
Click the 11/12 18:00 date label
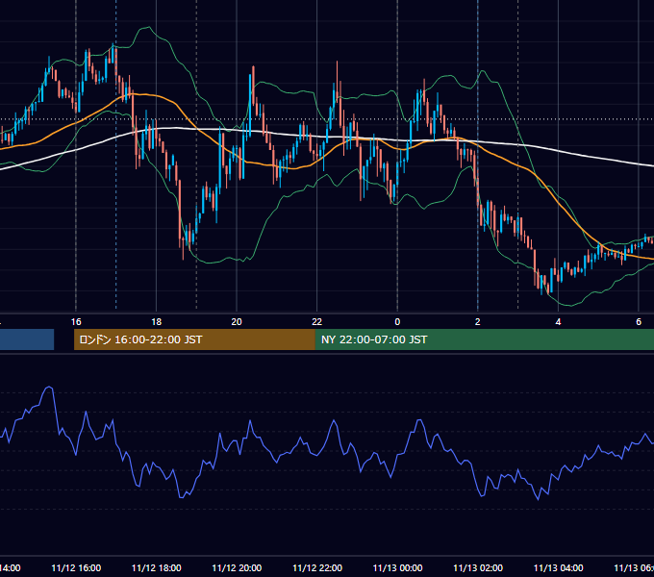157,567
